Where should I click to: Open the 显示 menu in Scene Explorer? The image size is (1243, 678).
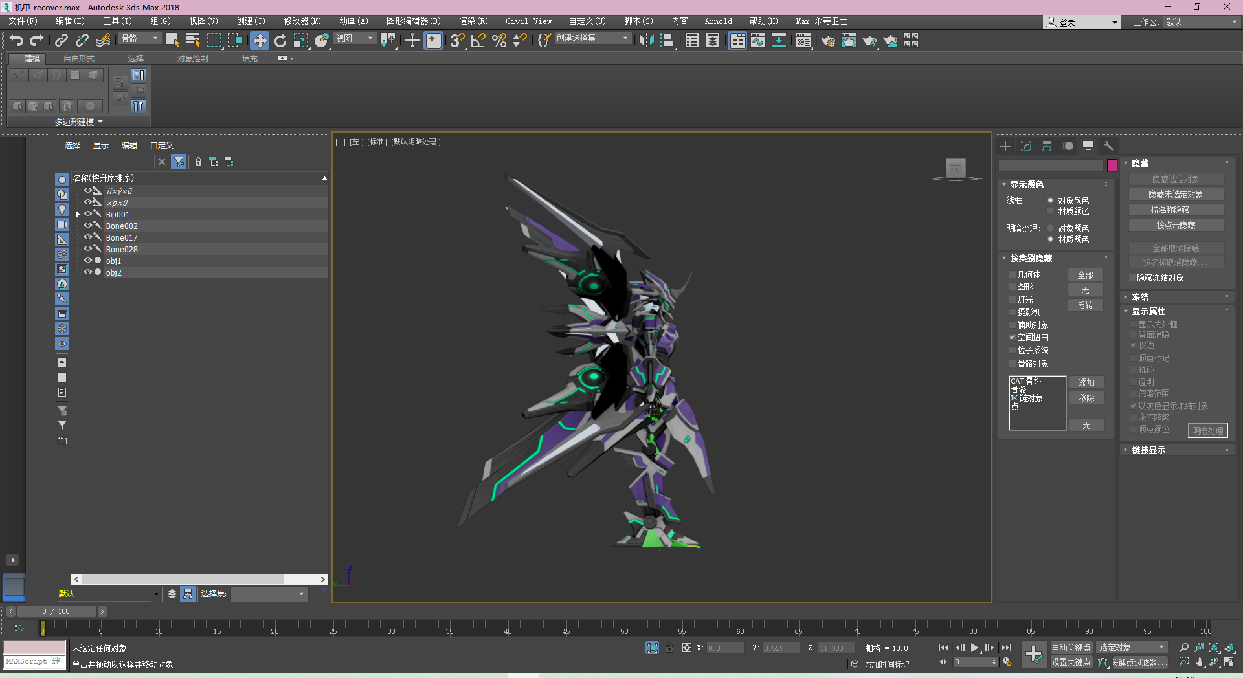(101, 145)
